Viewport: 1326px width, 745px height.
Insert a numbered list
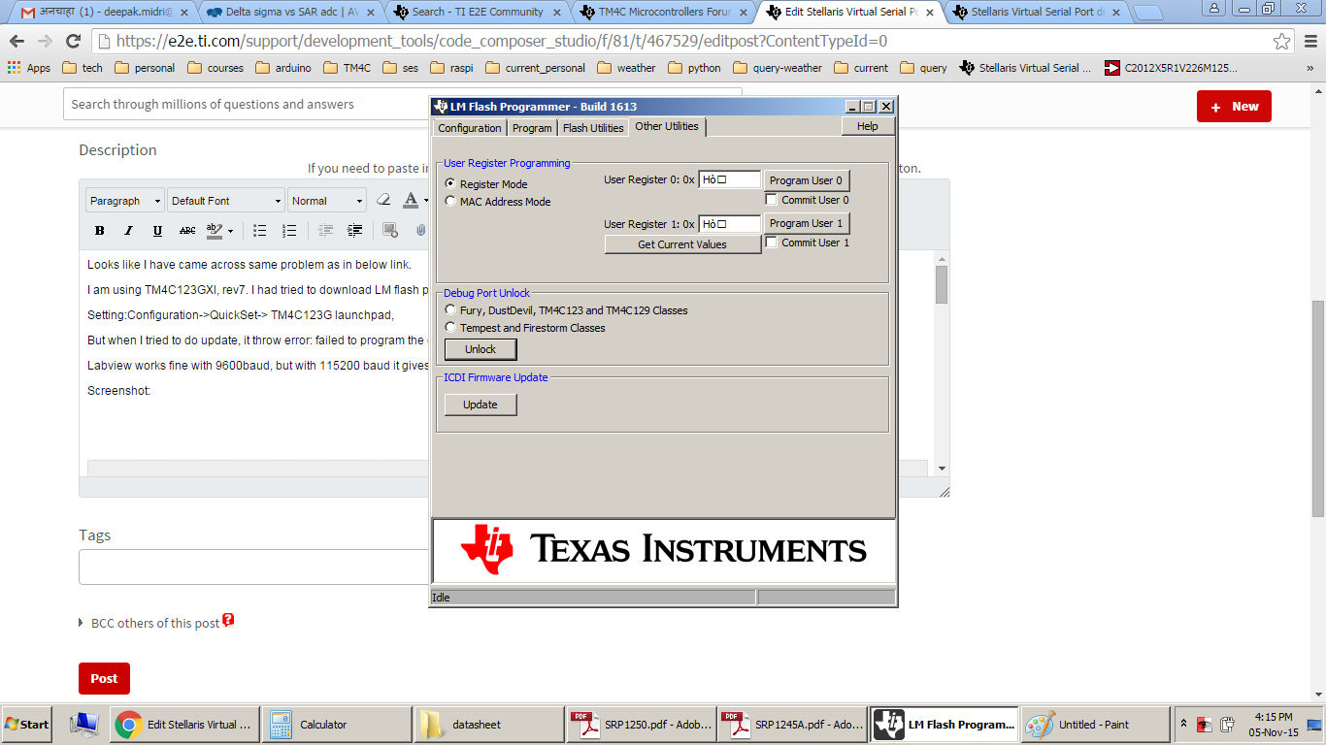(x=289, y=231)
